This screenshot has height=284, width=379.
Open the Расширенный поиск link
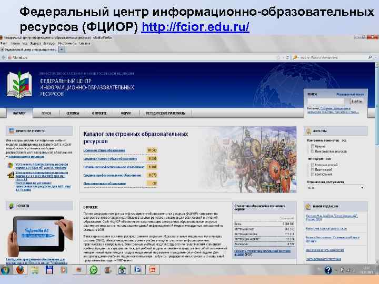pos(350,94)
